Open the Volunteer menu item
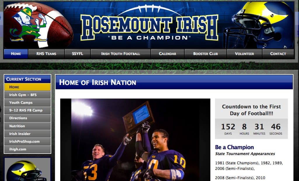This screenshot has height=181, width=299. (x=244, y=54)
